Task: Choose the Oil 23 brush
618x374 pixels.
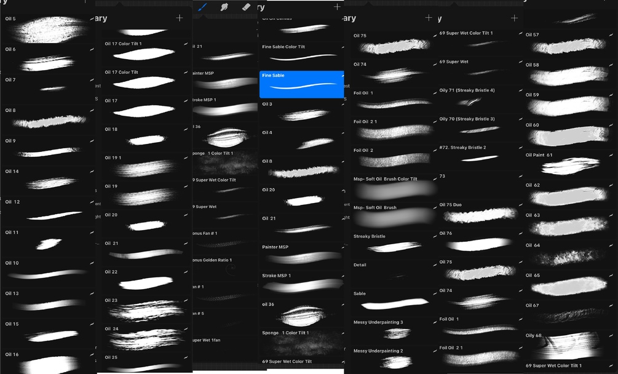Action: click(x=146, y=309)
